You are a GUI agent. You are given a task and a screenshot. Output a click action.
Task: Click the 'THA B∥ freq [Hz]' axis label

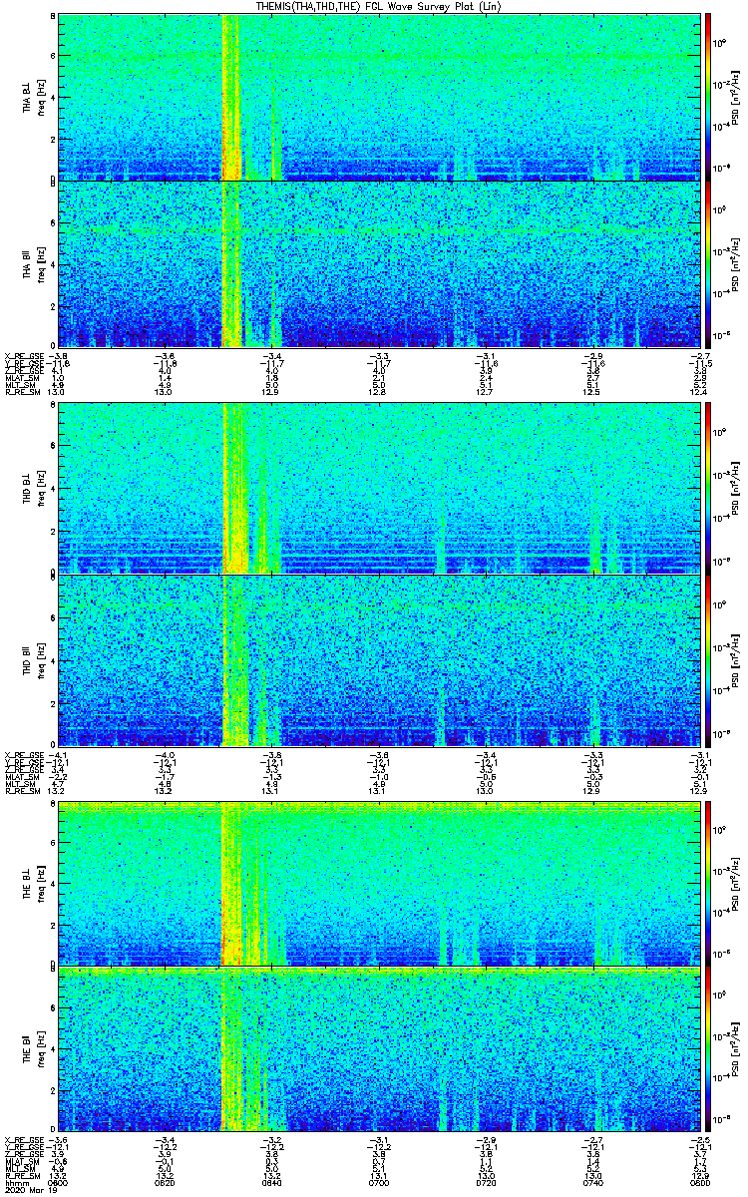(x=34, y=263)
